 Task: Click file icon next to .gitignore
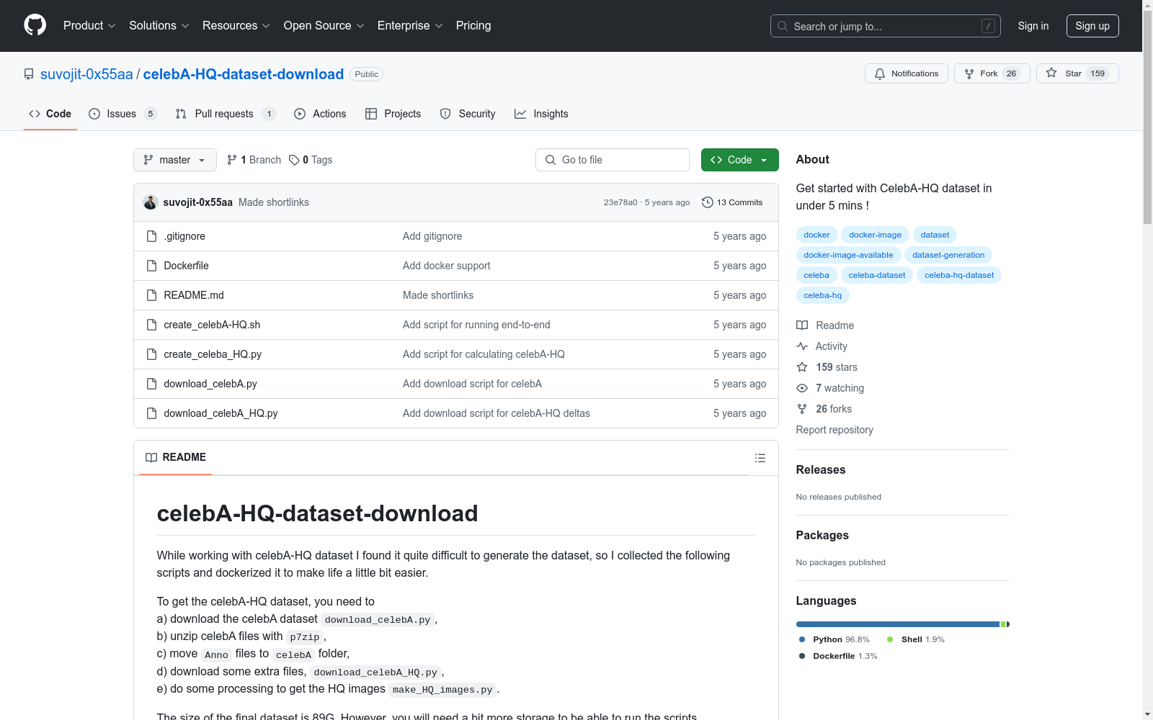pyautogui.click(x=151, y=236)
